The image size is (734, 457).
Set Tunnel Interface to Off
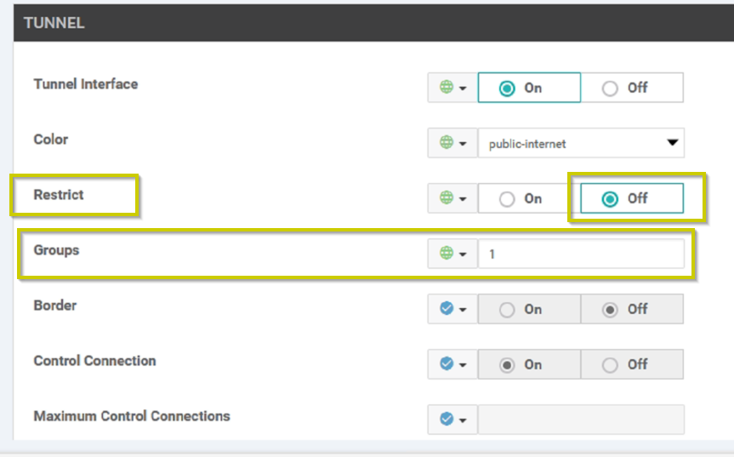click(632, 88)
